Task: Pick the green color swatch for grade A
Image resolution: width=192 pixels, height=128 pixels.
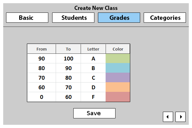Action: click(118, 59)
